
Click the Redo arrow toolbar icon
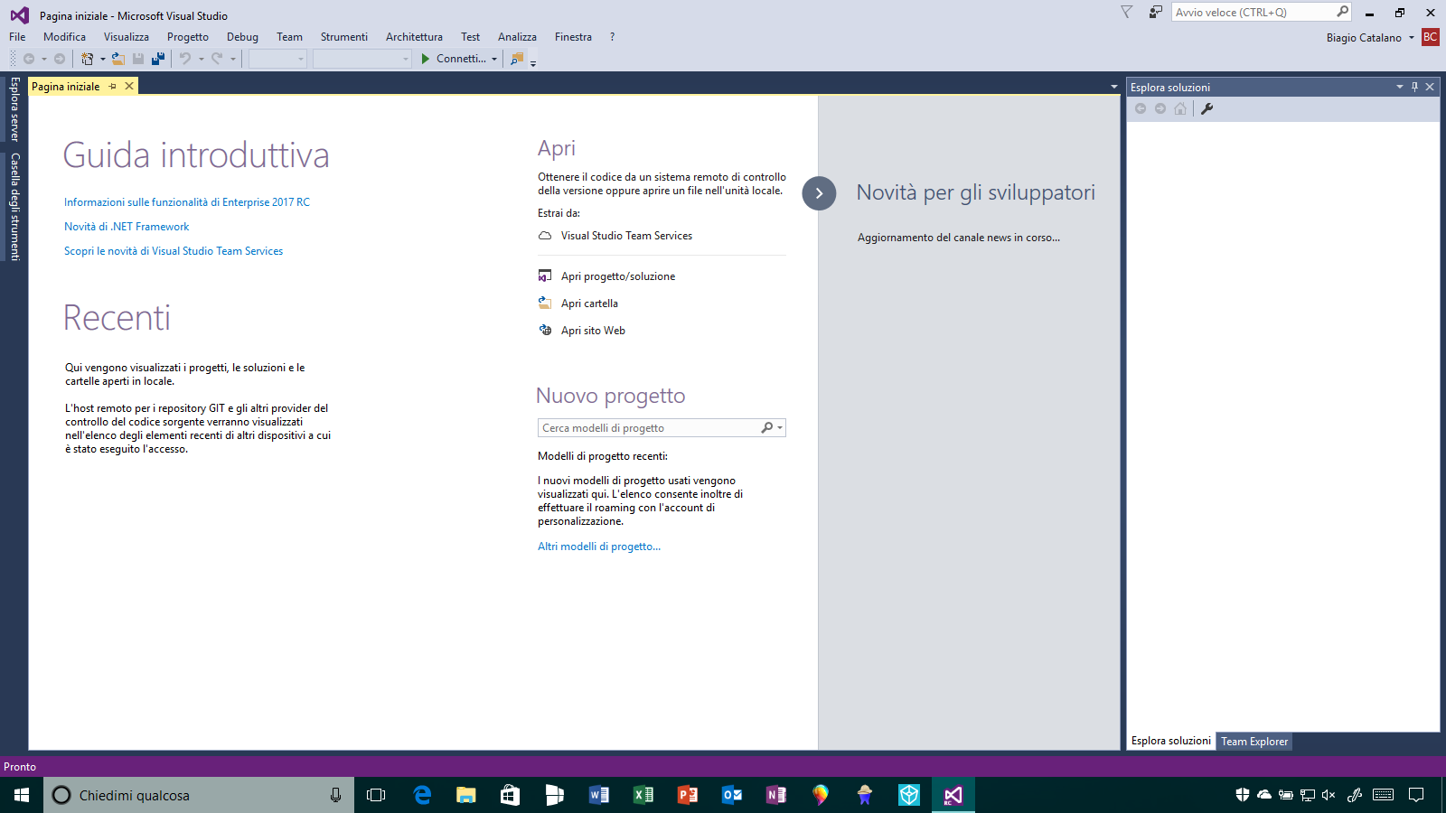point(217,59)
